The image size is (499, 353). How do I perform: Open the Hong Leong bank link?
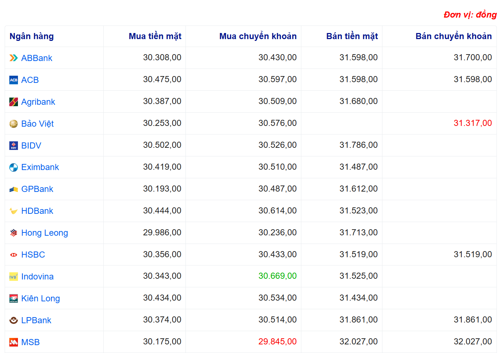[44, 233]
